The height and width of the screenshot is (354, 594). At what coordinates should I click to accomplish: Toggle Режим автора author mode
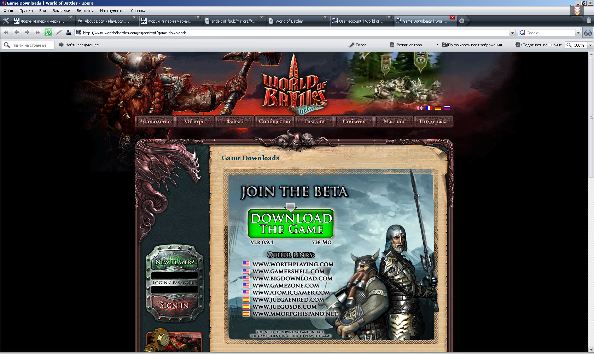406,45
